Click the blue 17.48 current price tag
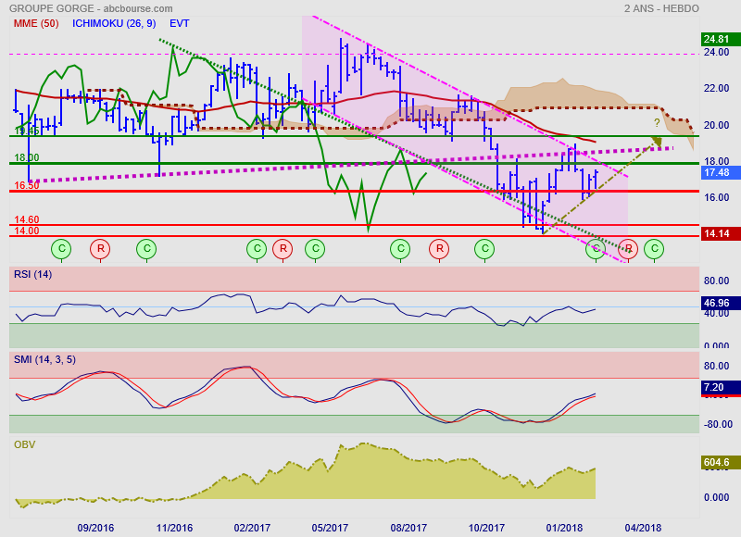Screen dimensions: 741x537 click(721, 172)
